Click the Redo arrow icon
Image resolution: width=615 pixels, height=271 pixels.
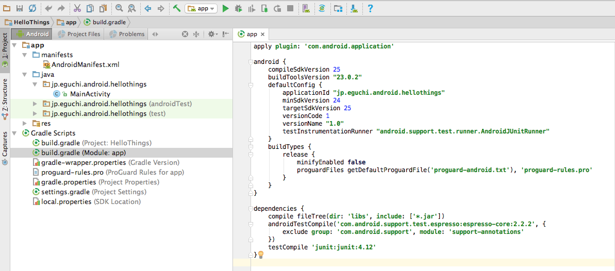(x=61, y=8)
